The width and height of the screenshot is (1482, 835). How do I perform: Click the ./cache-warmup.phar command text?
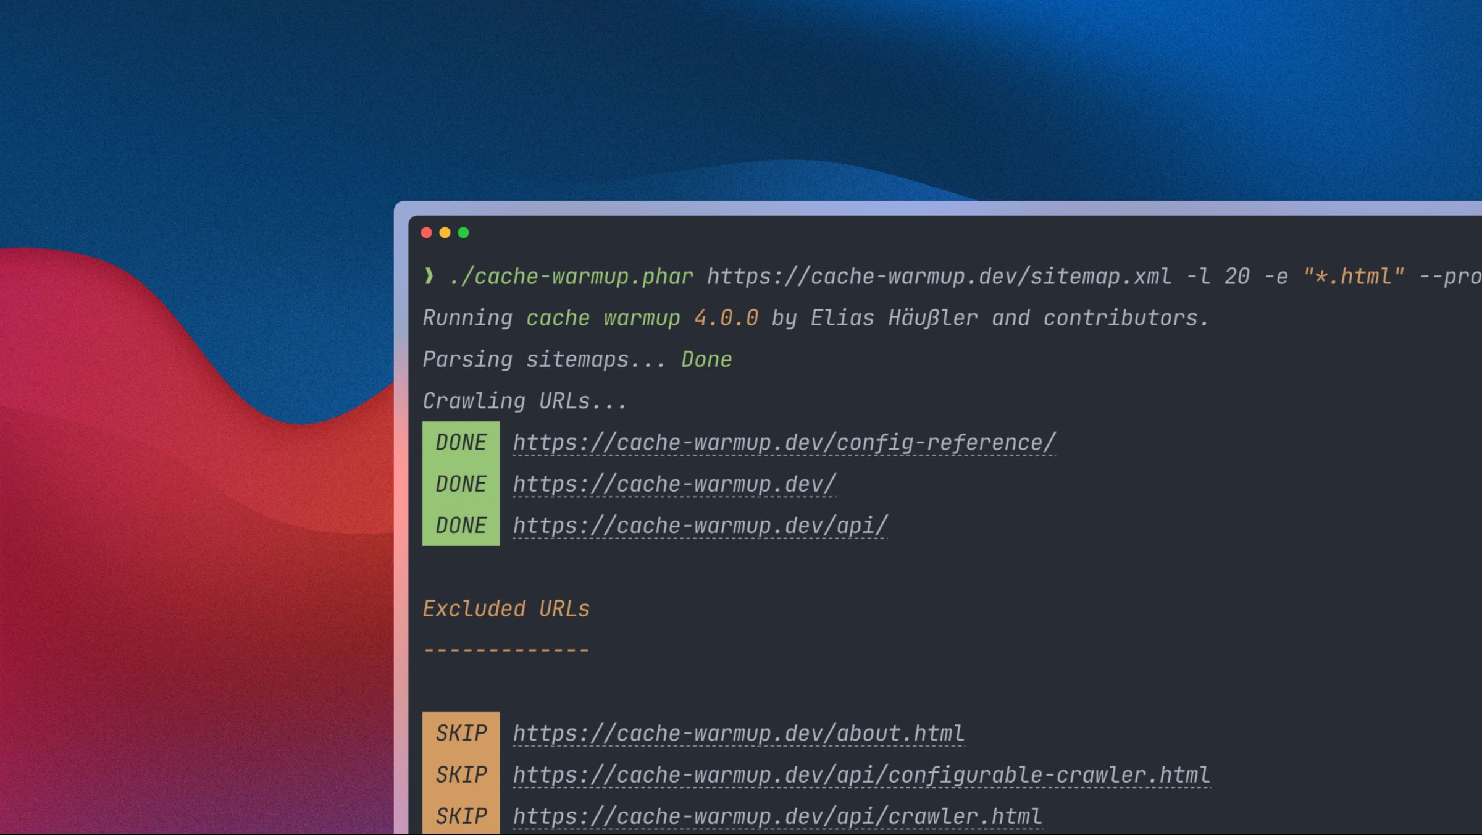point(571,276)
